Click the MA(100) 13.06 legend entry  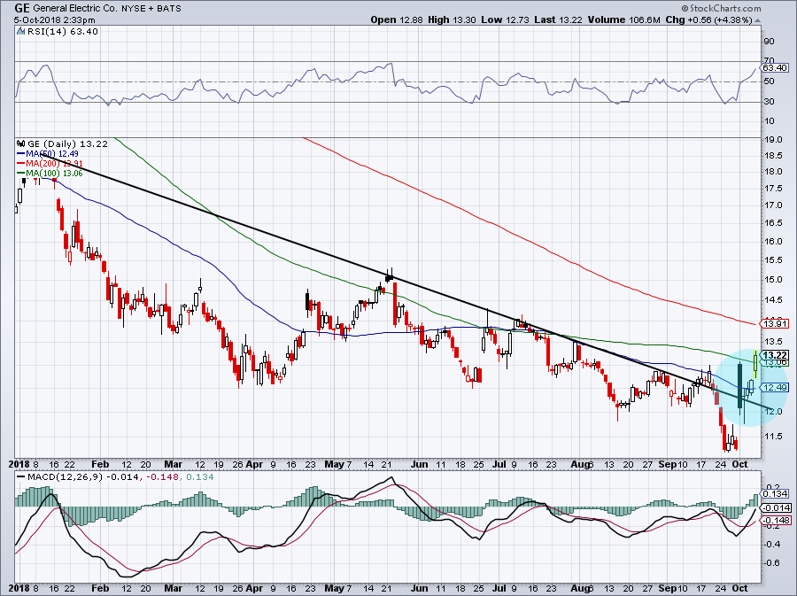pos(50,174)
